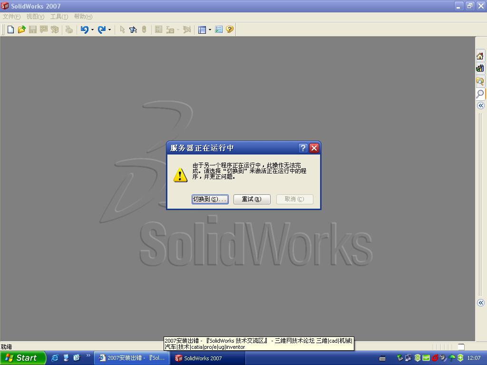Click the grayed-out Save disk icon
The image size is (487, 365).
click(33, 29)
